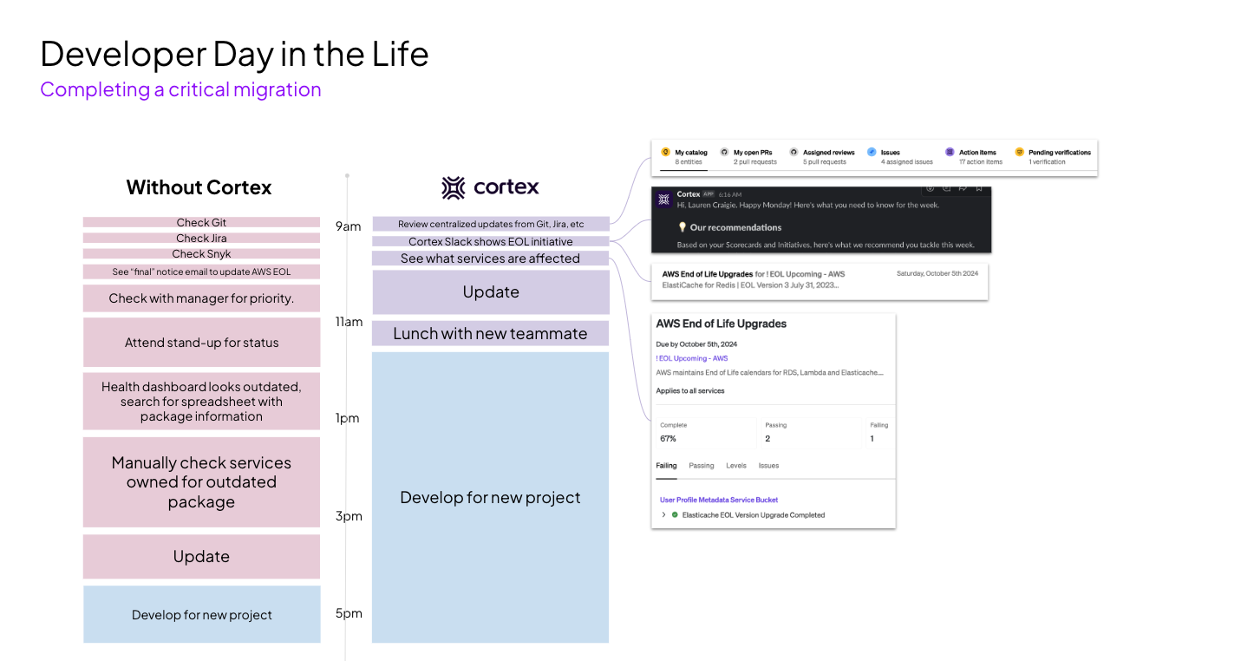Click the 'Develop for new project' Cortex block
Viewport: 1254px width, 661px height.
(490, 497)
